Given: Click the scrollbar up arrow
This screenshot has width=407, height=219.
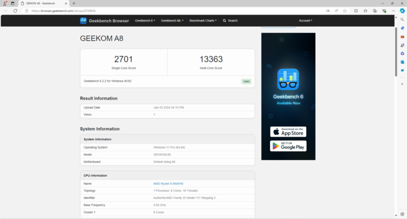Looking at the screenshot, I should pyautogui.click(x=396, y=17).
